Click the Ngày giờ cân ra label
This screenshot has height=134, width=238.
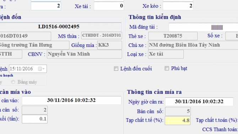146,102
